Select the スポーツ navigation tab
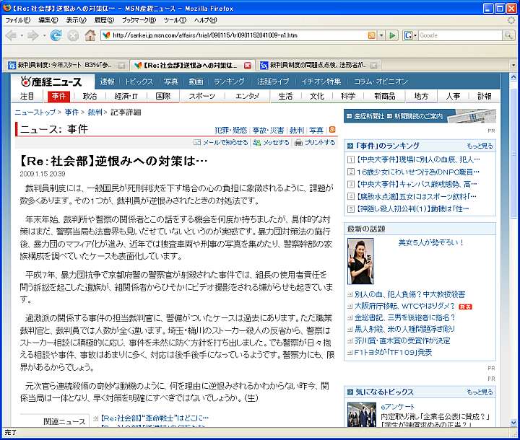The height and width of the screenshot is (440, 520). point(202,96)
